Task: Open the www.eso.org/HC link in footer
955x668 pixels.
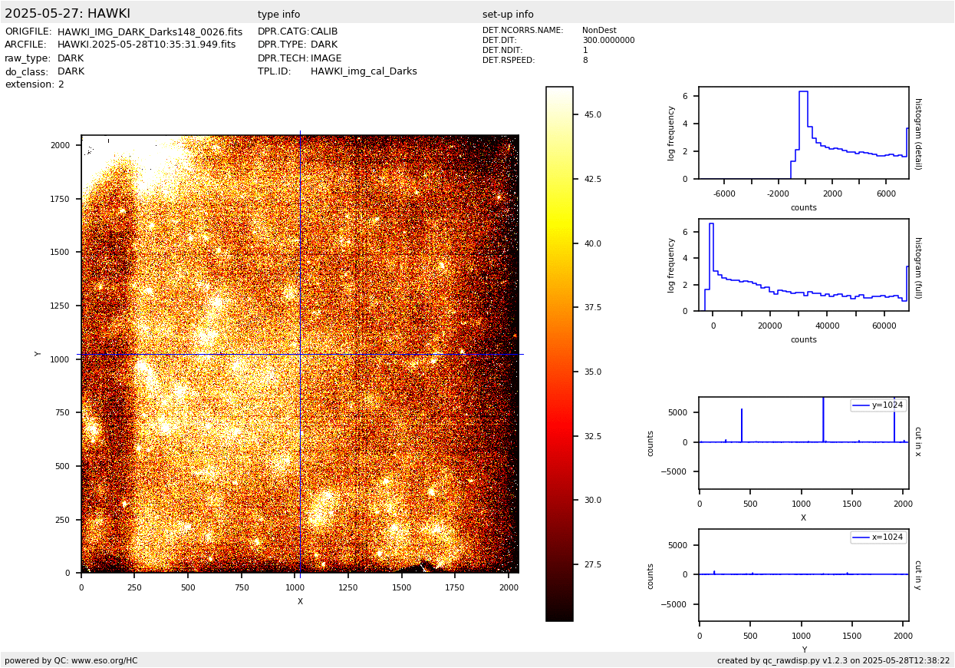Action: click(104, 660)
